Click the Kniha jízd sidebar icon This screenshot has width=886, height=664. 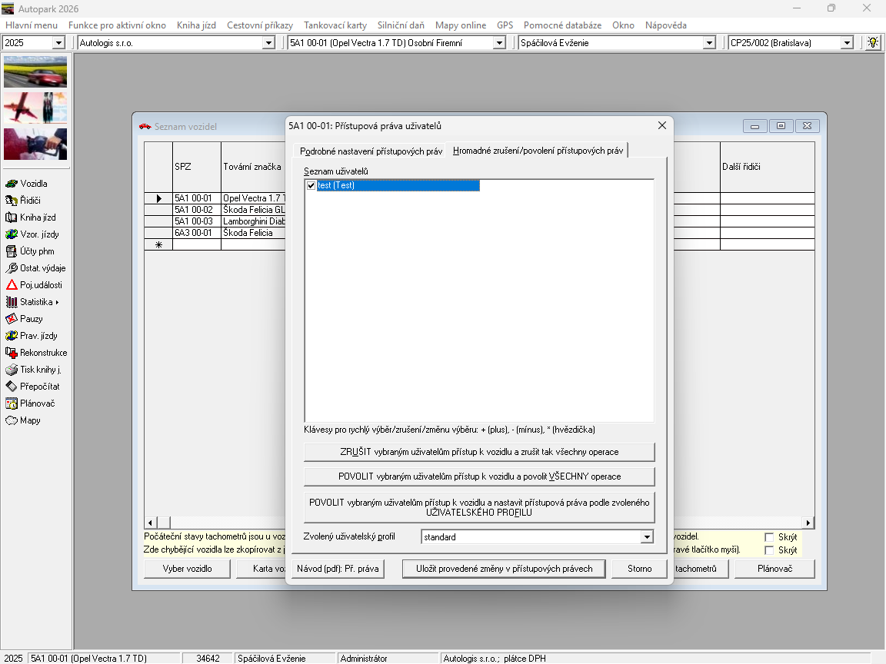click(12, 217)
